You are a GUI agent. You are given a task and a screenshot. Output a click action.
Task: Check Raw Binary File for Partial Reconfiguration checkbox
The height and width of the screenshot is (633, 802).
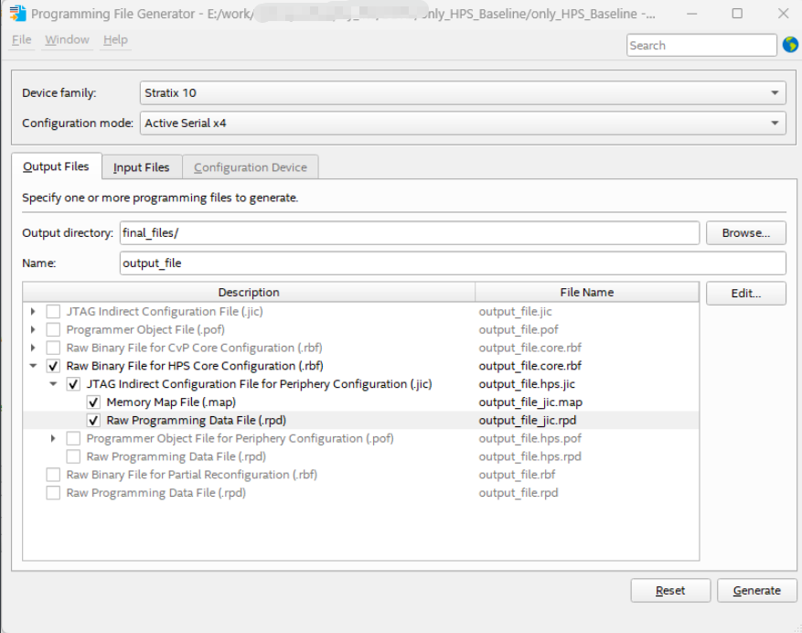[x=53, y=475]
